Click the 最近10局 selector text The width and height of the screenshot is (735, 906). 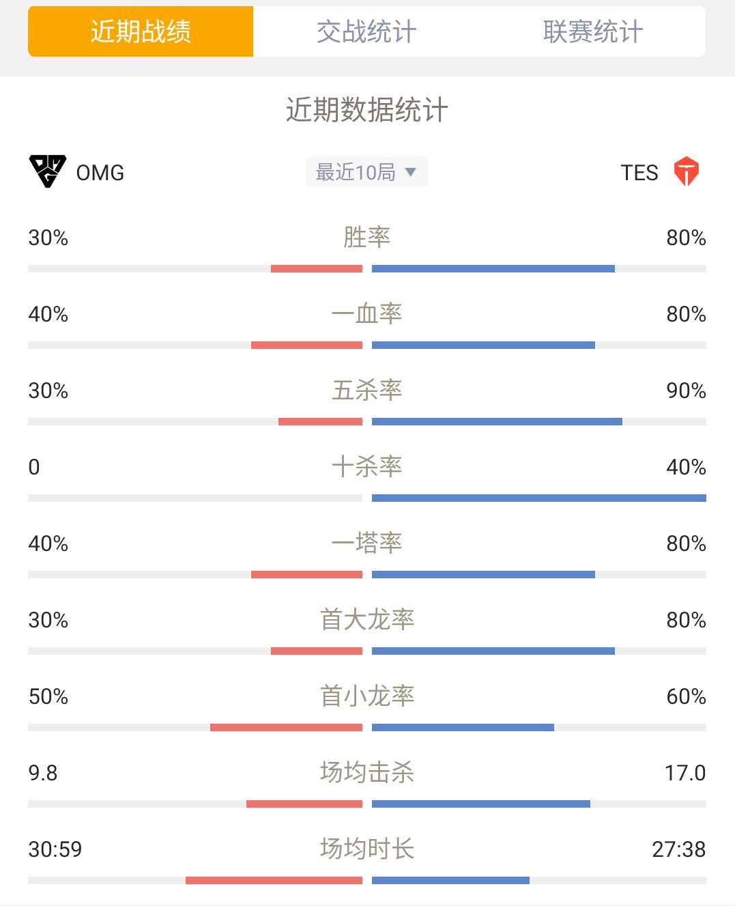click(x=356, y=172)
